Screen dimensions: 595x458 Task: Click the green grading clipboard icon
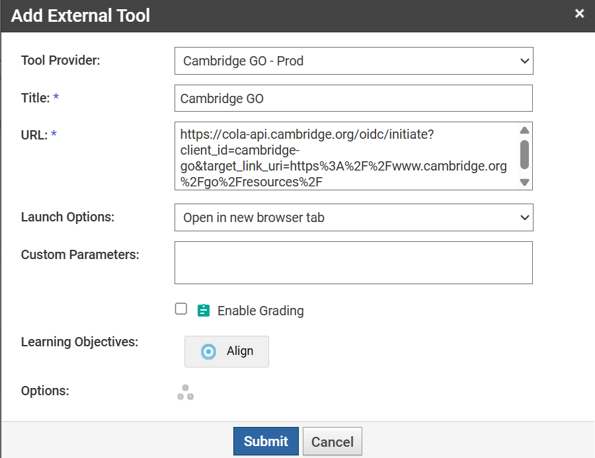click(x=204, y=311)
